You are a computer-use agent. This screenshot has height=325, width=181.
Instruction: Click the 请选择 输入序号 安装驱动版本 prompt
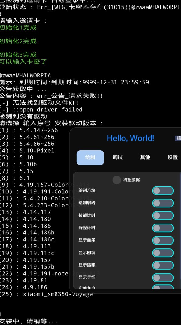[x=51, y=123]
